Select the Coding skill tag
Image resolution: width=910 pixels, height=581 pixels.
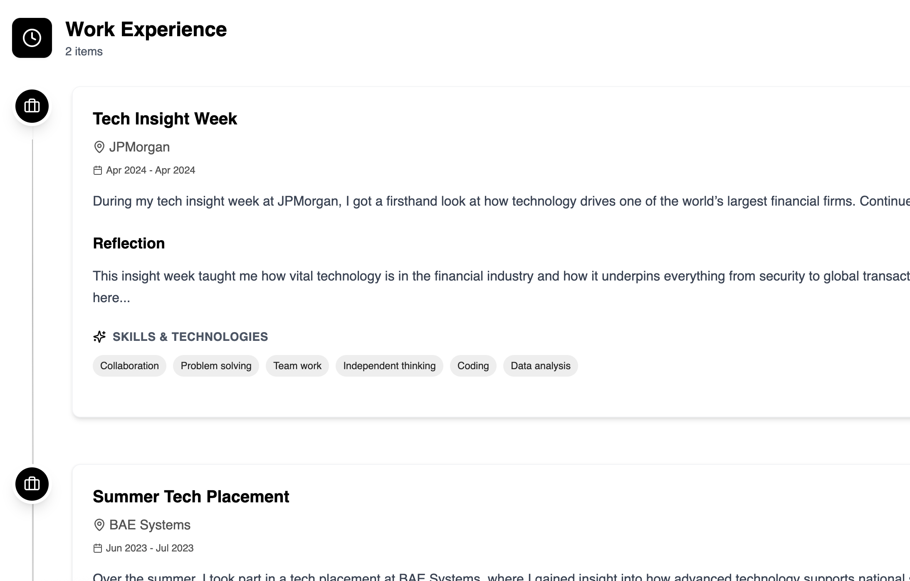pos(473,365)
